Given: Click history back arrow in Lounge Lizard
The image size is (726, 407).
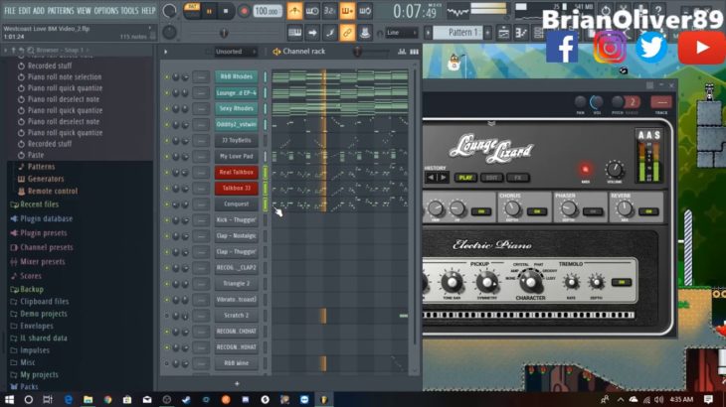Looking at the screenshot, I should [x=431, y=178].
